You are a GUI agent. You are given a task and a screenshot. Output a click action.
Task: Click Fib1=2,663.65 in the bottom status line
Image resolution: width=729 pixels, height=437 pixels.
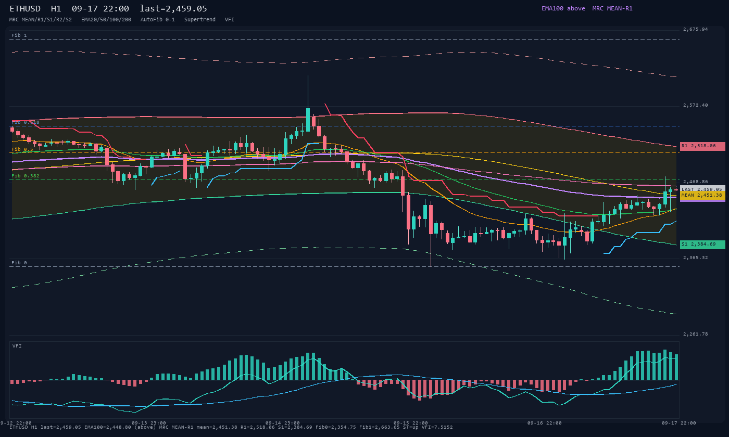pyautogui.click(x=380, y=427)
